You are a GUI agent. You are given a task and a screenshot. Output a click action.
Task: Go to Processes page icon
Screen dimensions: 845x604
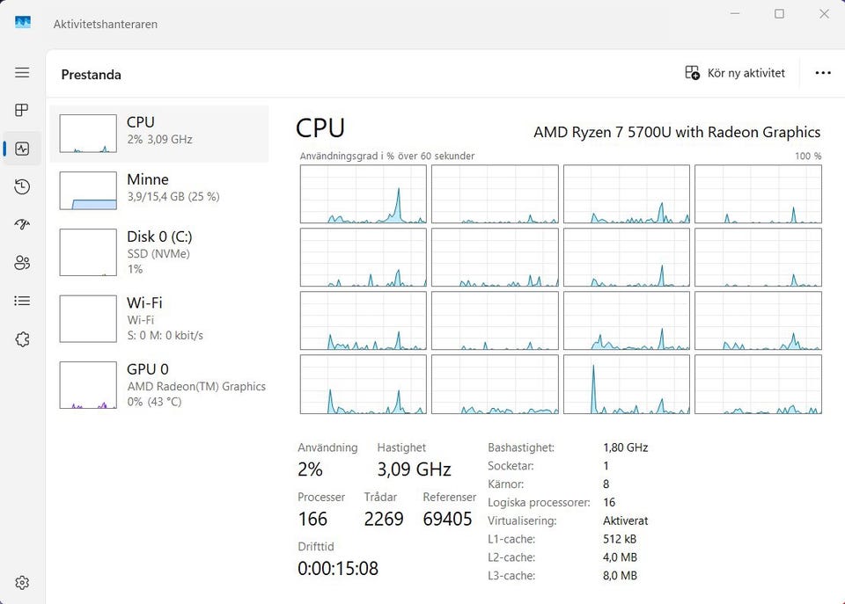coord(22,110)
